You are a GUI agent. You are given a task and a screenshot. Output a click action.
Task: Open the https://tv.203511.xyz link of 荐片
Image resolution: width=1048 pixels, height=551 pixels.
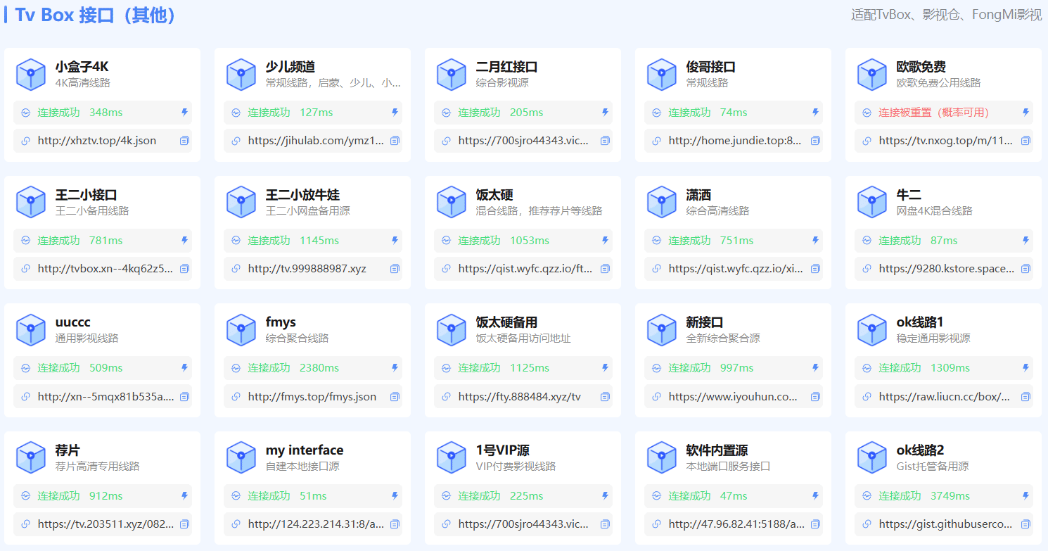pyautogui.click(x=106, y=524)
